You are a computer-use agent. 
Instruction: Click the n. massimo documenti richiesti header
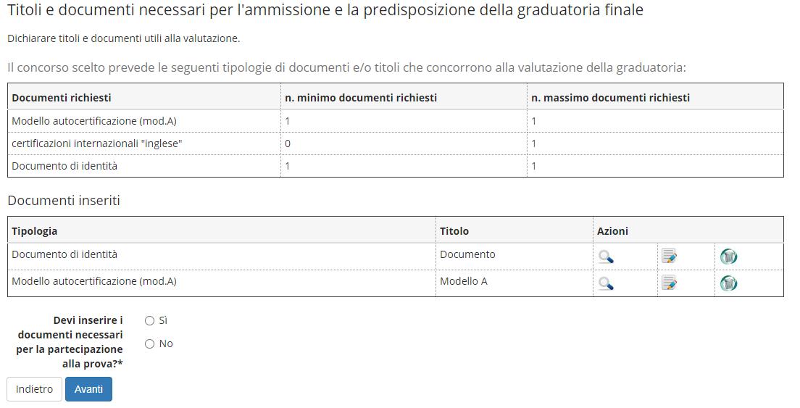[x=610, y=97]
